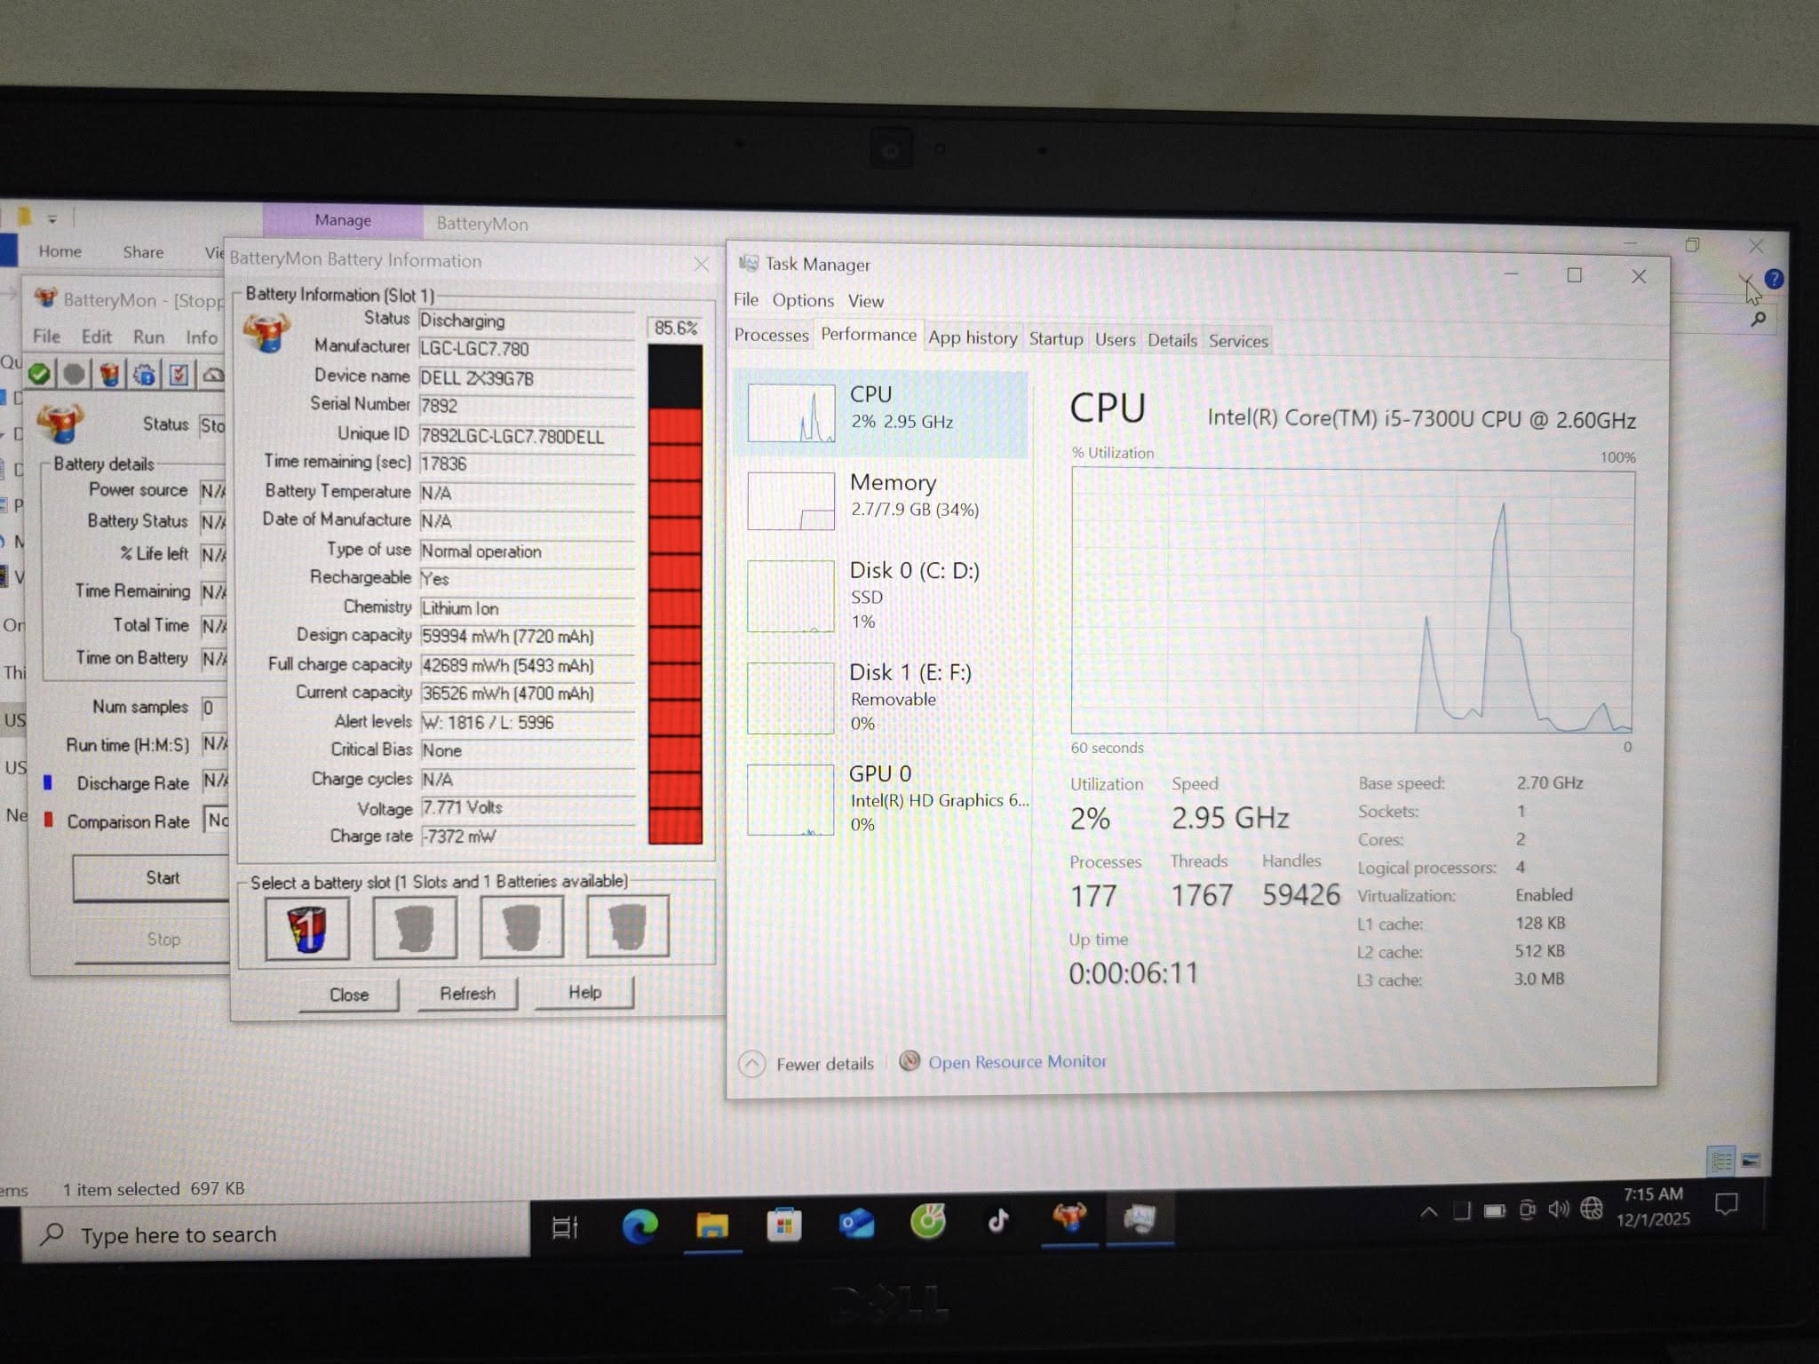Switch to Users tab

(1116, 340)
